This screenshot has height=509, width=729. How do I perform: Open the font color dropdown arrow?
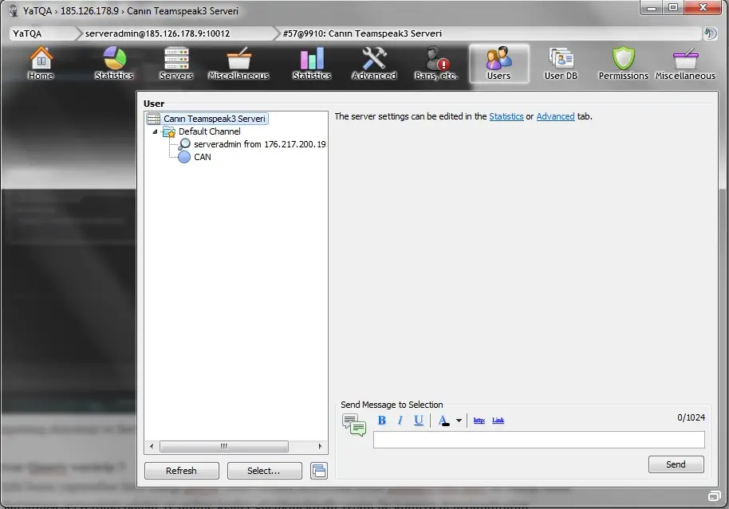pos(459,421)
